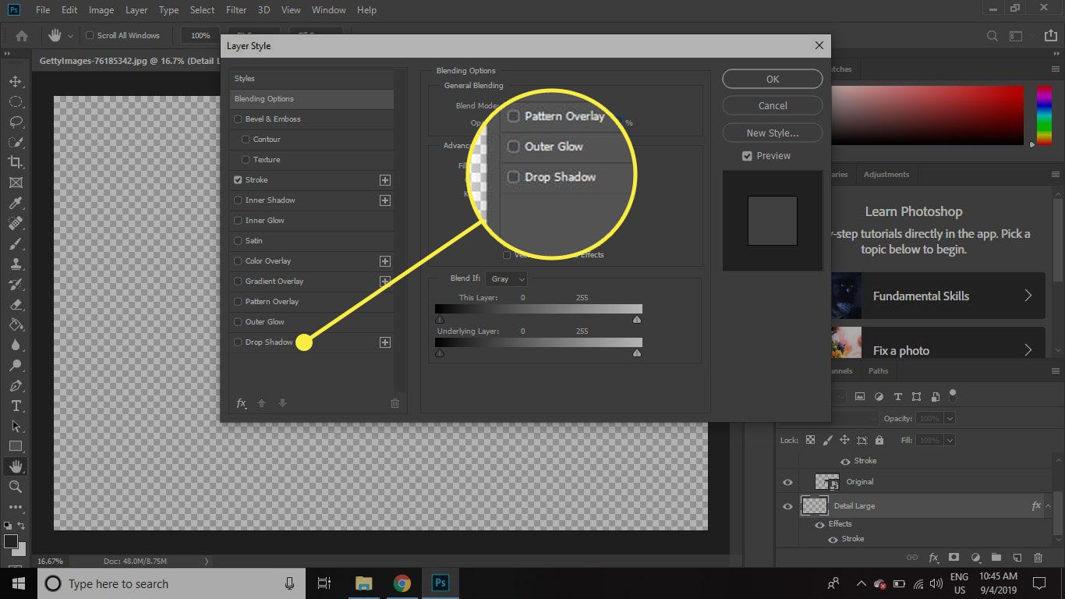Open the Layer menu
Image resolution: width=1065 pixels, height=599 pixels.
136,10
